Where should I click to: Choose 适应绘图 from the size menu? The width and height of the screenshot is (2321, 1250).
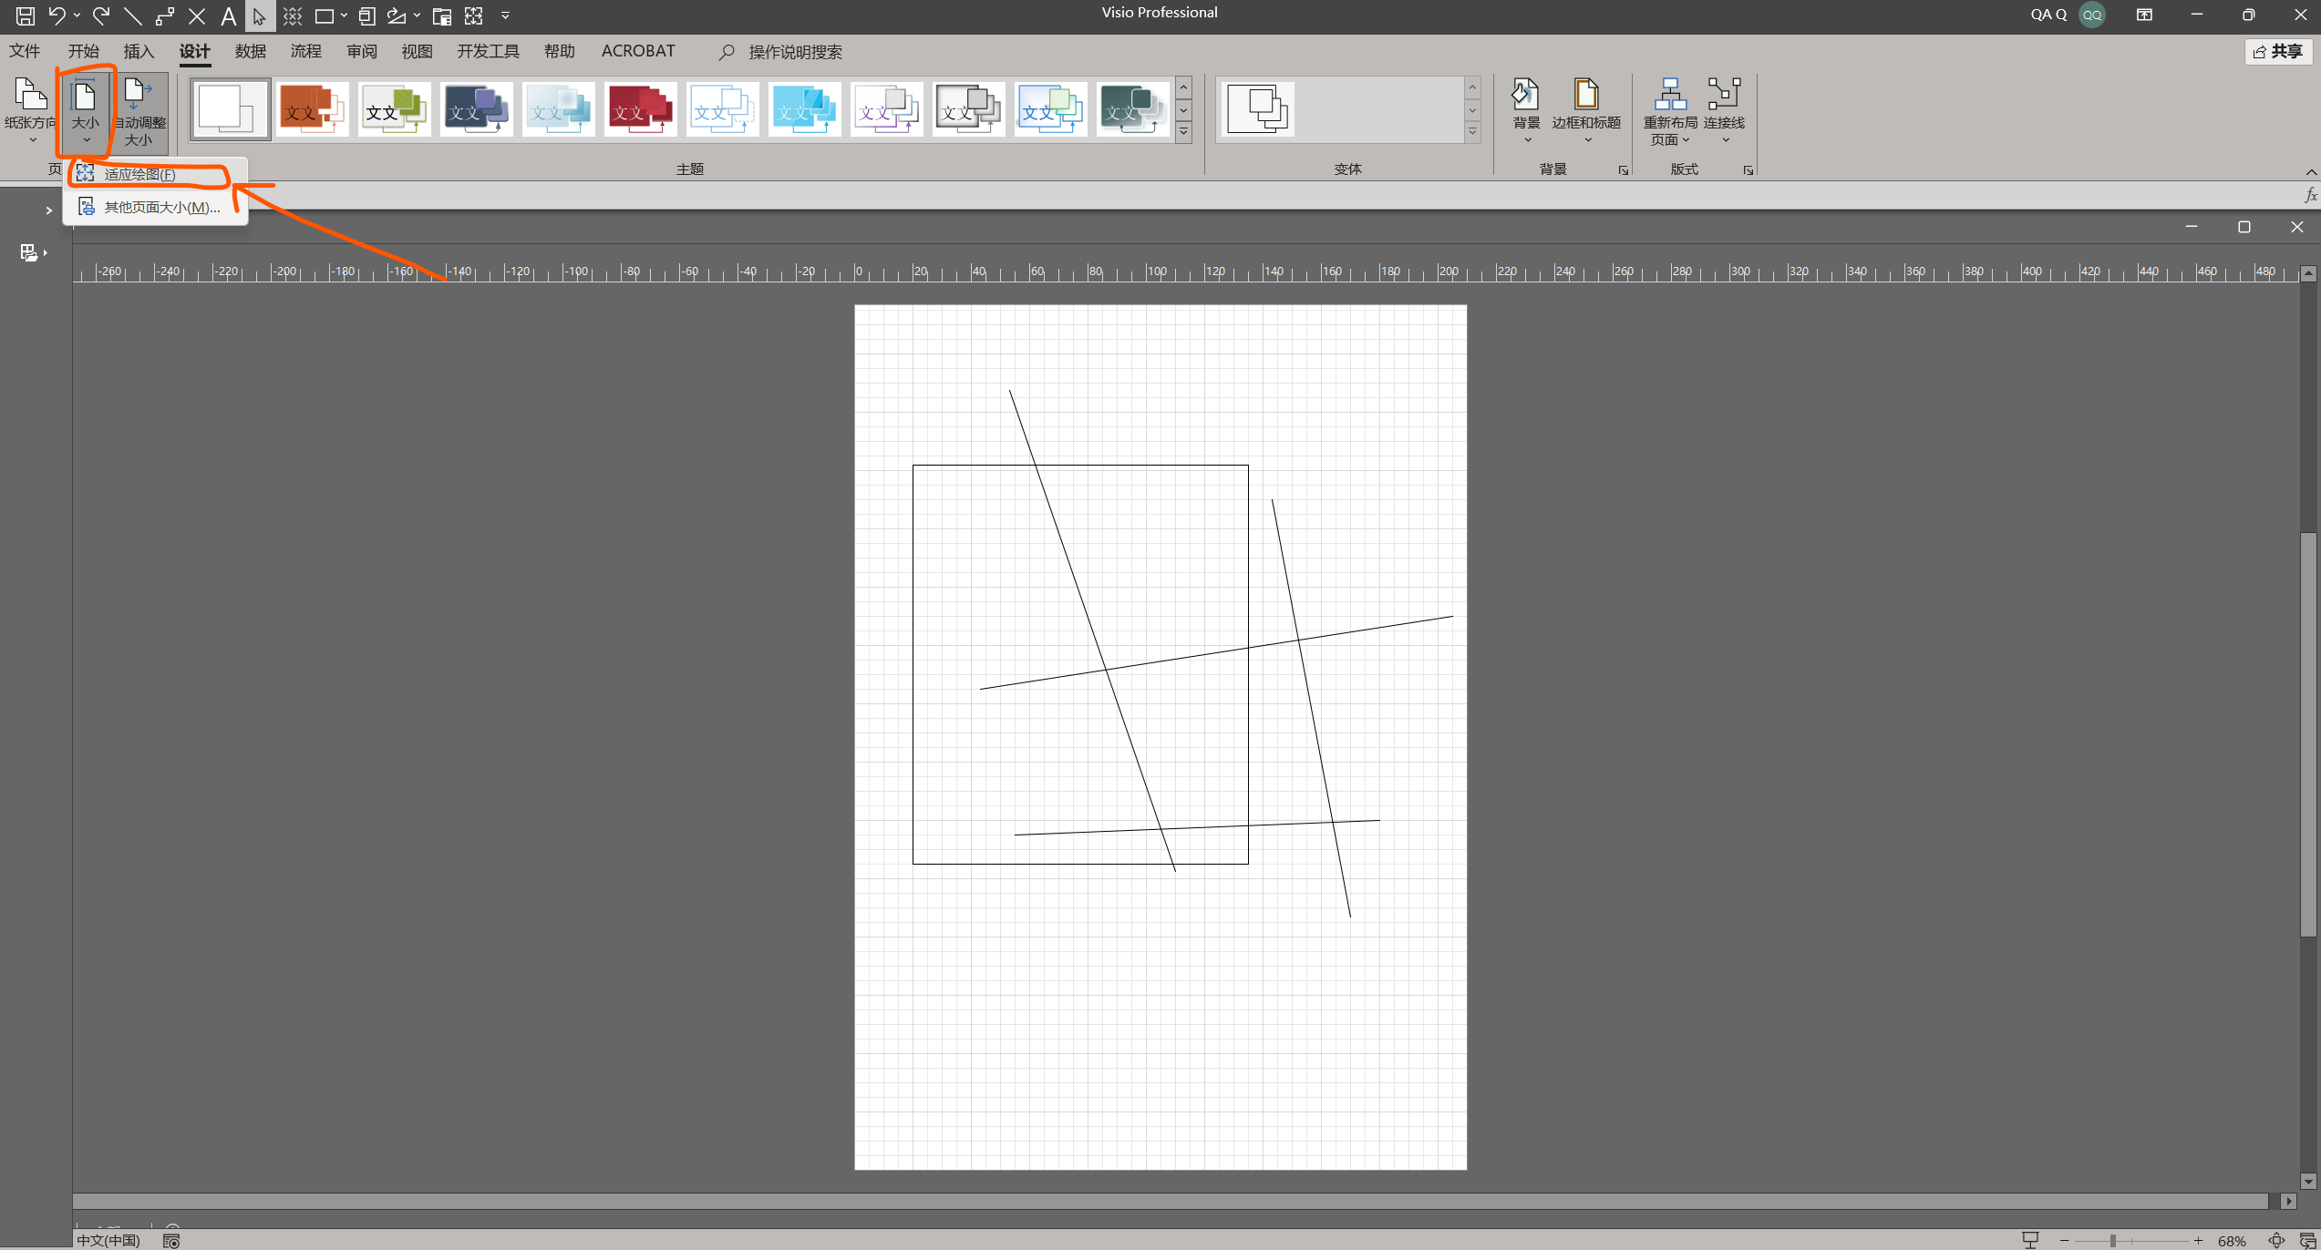click(139, 174)
